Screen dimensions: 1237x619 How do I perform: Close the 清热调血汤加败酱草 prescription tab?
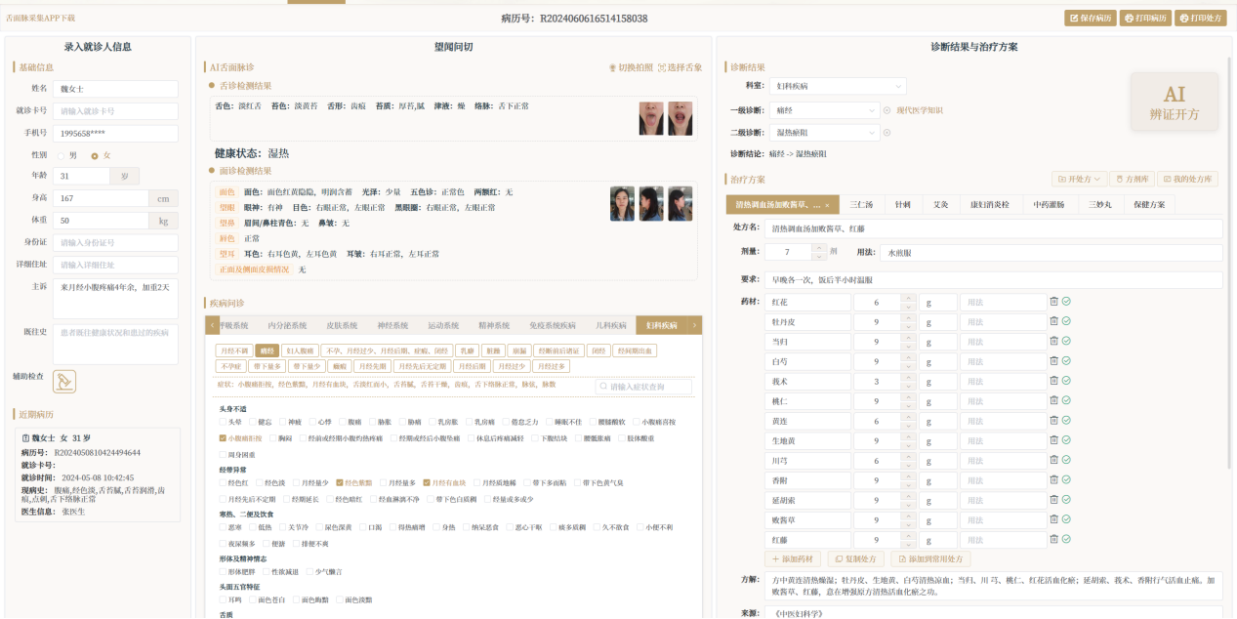pyautogui.click(x=827, y=205)
